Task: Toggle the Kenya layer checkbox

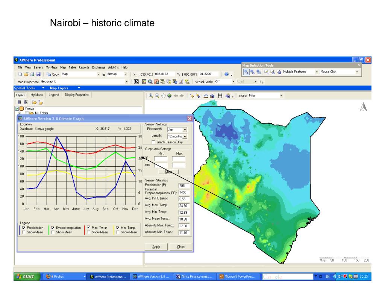Action: 17,109
